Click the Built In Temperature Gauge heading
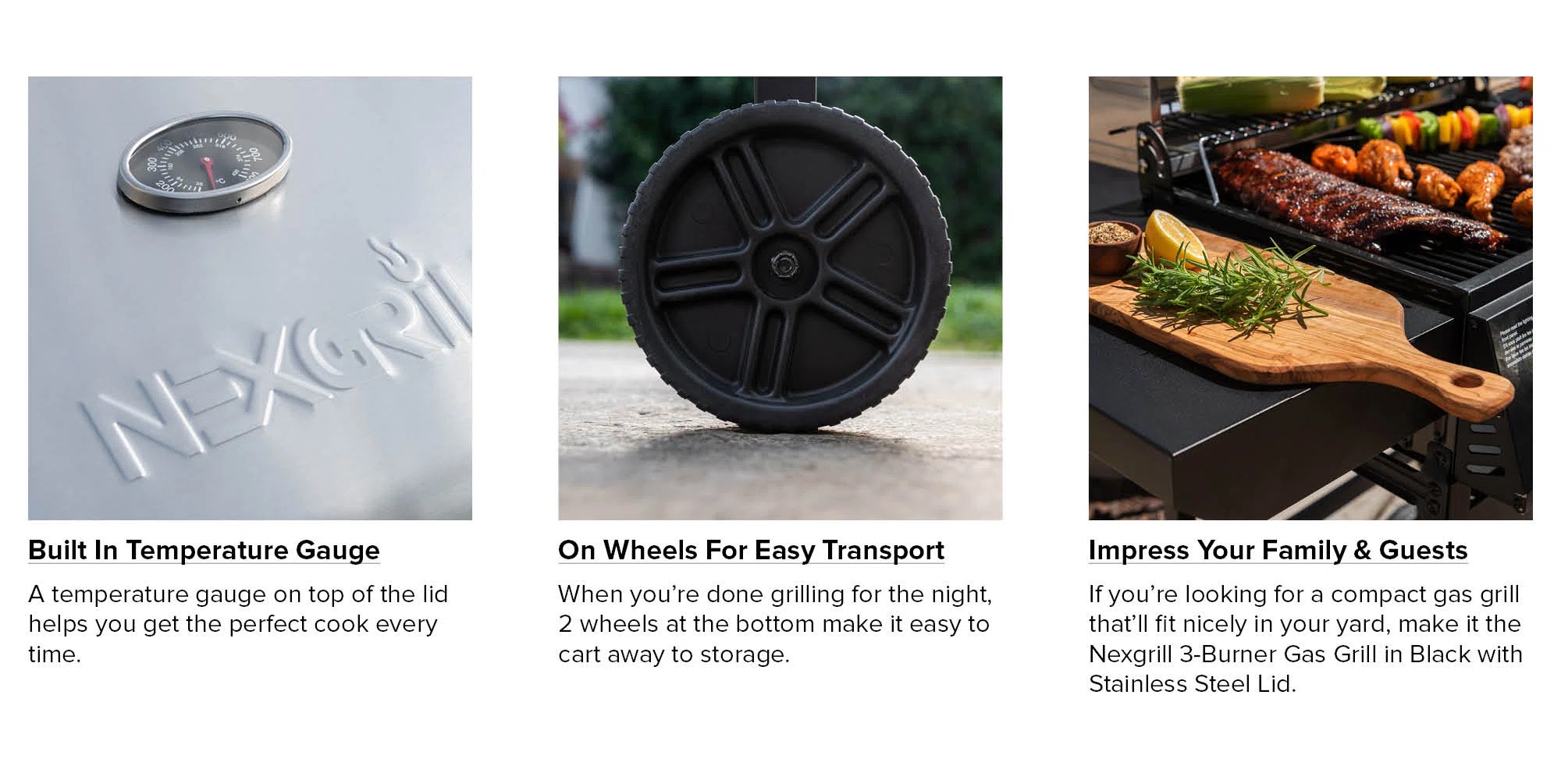The image size is (1561, 780). [204, 550]
